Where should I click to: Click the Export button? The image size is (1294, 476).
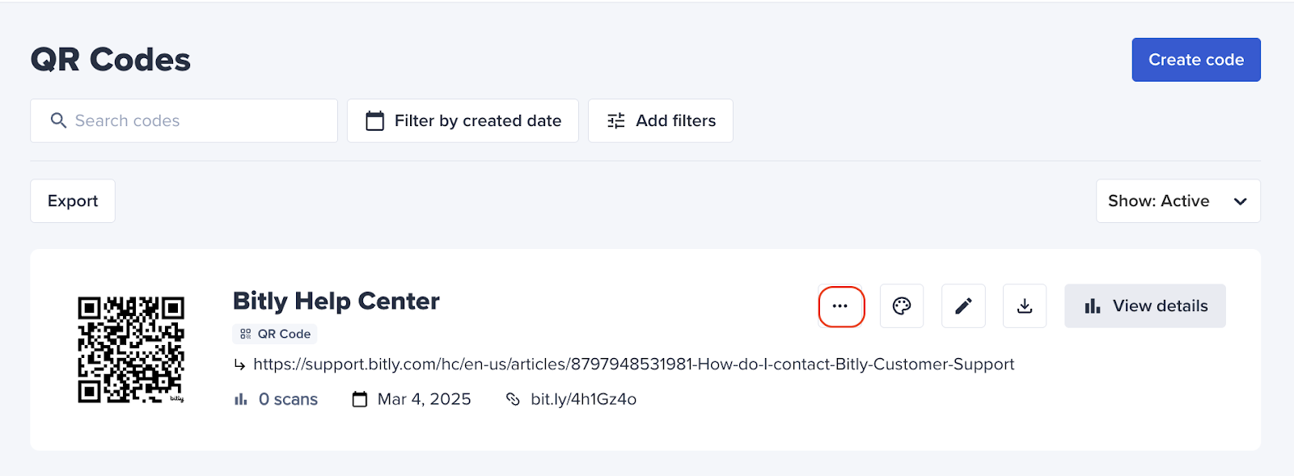pyautogui.click(x=73, y=201)
